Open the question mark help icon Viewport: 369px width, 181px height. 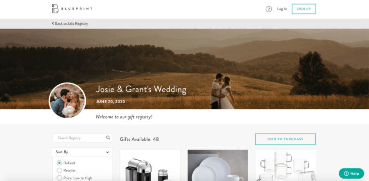point(269,9)
